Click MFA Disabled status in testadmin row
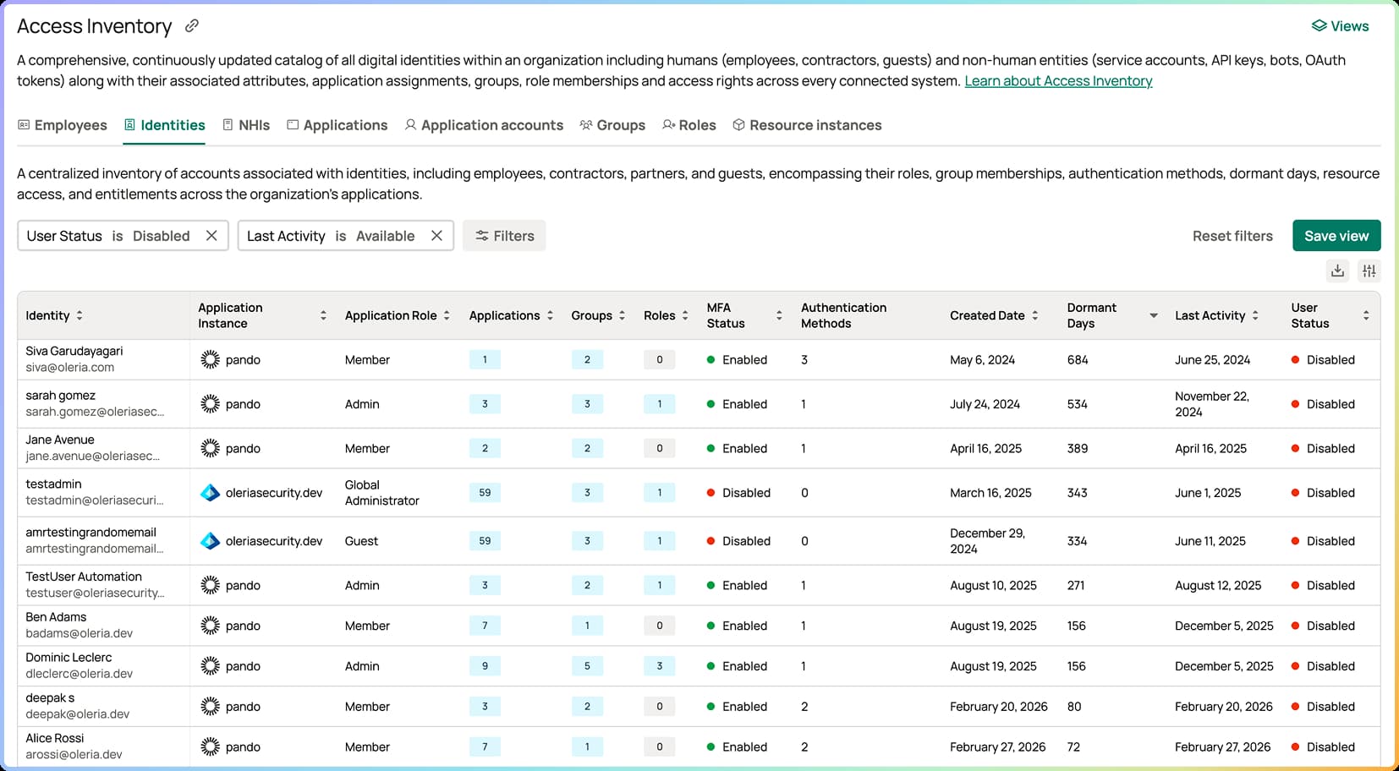1399x771 pixels. pos(738,493)
